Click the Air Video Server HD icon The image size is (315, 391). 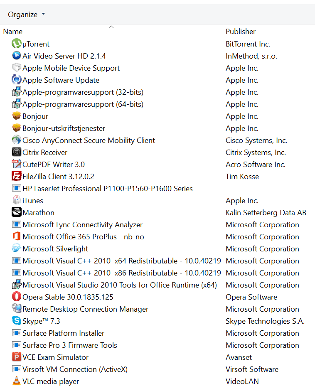[x=16, y=56]
